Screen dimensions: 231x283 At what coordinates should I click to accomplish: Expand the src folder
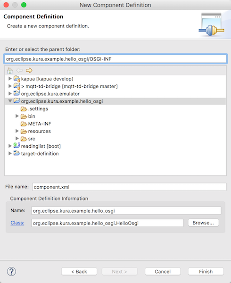(17, 138)
